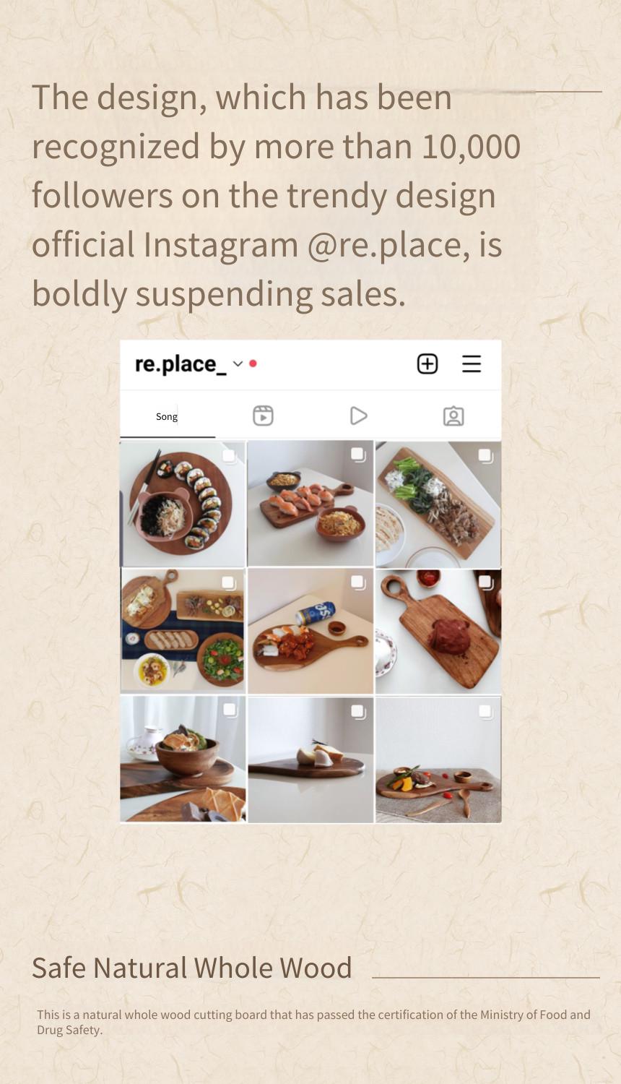Switch to the Reels tab icon

coord(263,416)
